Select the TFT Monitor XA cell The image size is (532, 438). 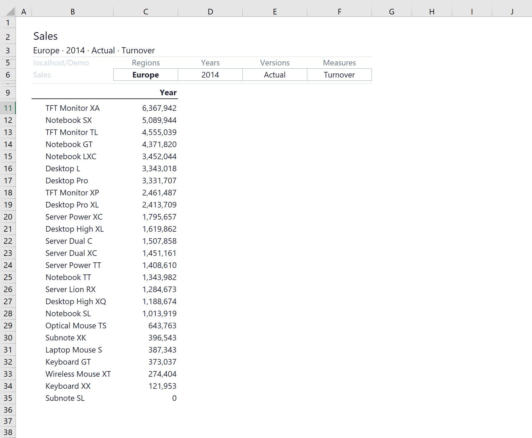point(73,108)
